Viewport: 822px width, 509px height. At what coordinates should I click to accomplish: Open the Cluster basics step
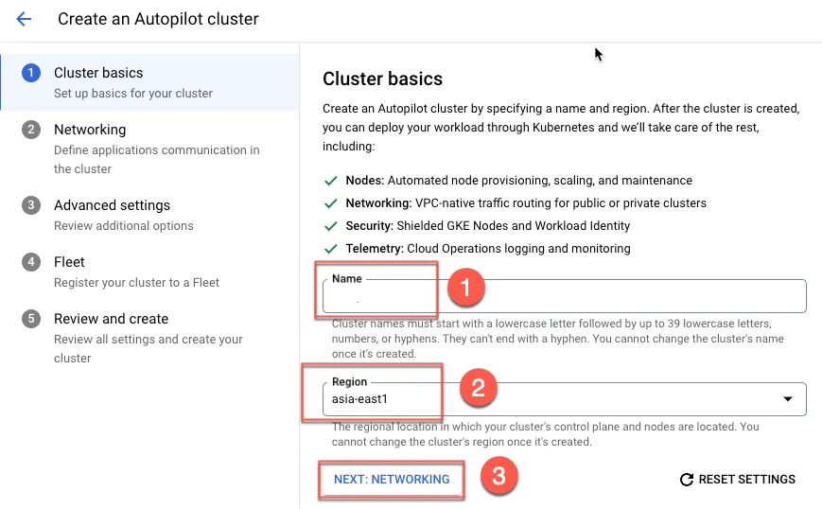pos(150,82)
